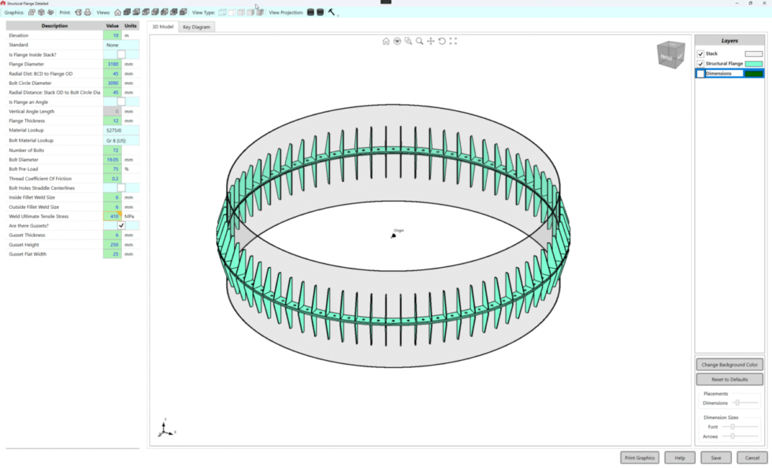The height and width of the screenshot is (468, 772).
Task: Select the 3D Model tab
Action: (x=161, y=26)
